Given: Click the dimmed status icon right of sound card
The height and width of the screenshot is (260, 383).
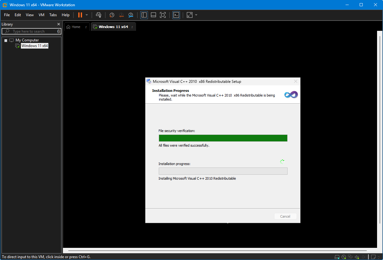Looking at the screenshot, I should (363, 257).
